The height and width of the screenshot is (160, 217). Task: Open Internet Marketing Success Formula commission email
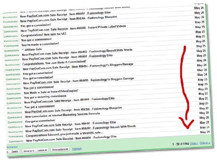62,115
